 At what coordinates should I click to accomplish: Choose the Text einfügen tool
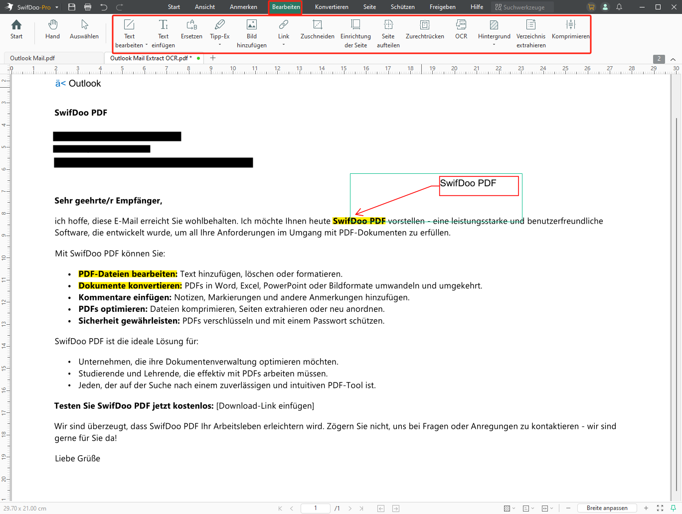point(163,33)
